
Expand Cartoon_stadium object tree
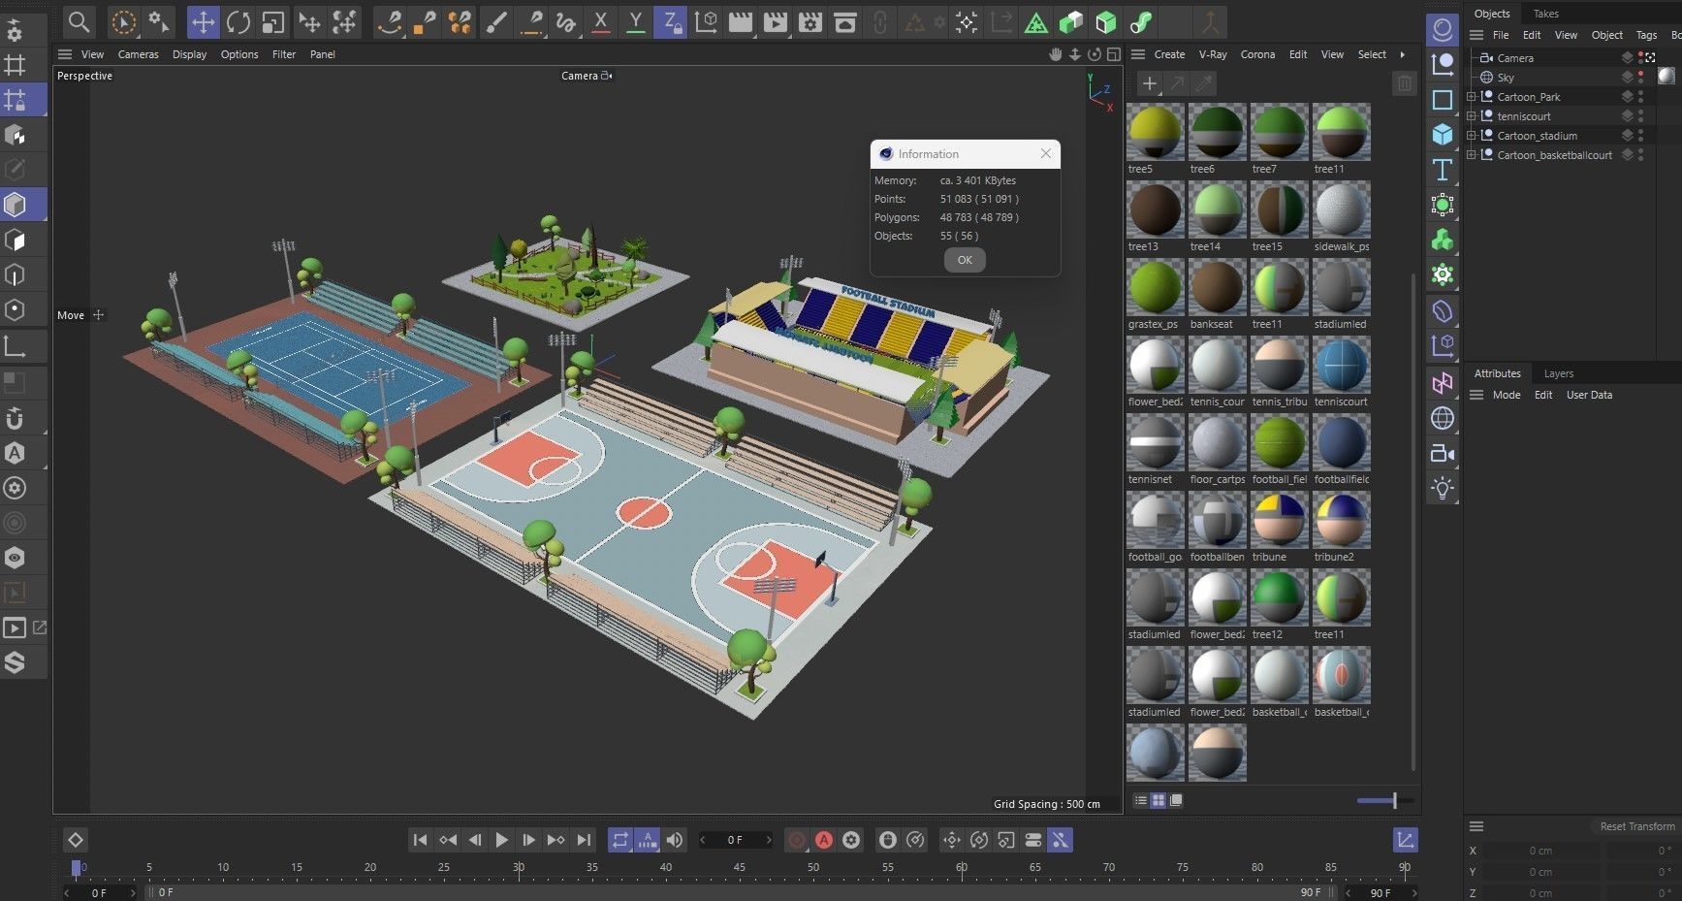[1471, 136]
